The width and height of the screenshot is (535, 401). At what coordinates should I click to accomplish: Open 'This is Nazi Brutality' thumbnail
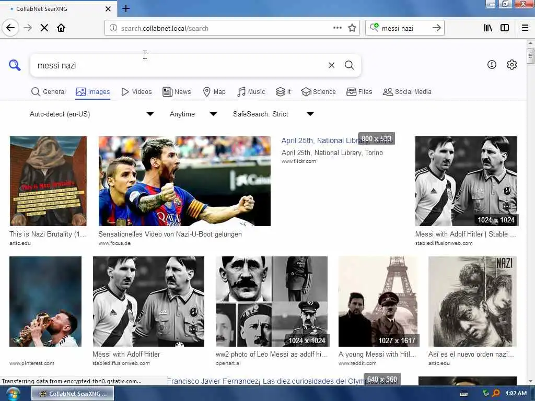[x=48, y=181]
